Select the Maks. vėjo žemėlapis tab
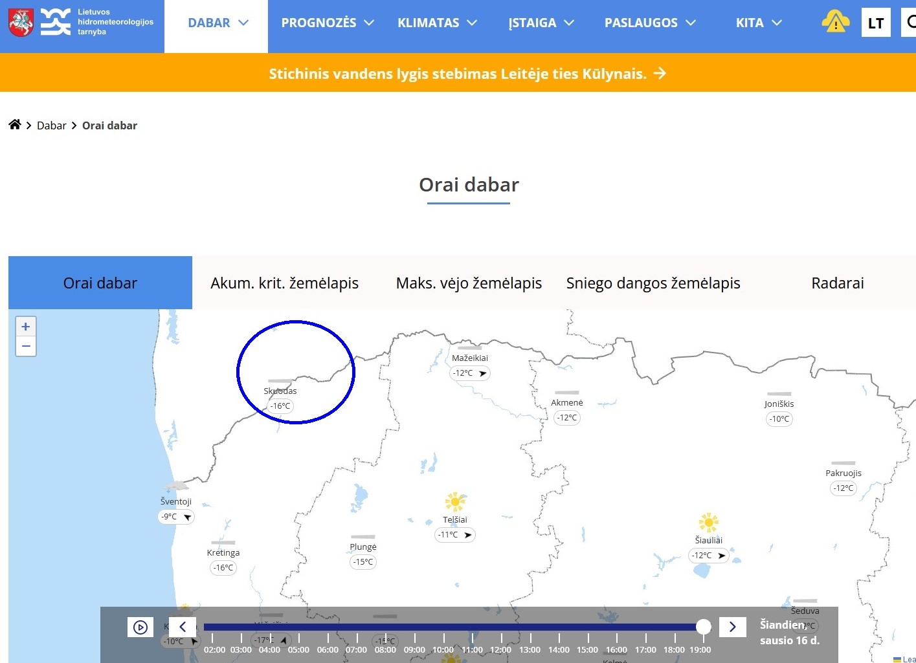Screen dimensions: 916x663 coord(469,283)
